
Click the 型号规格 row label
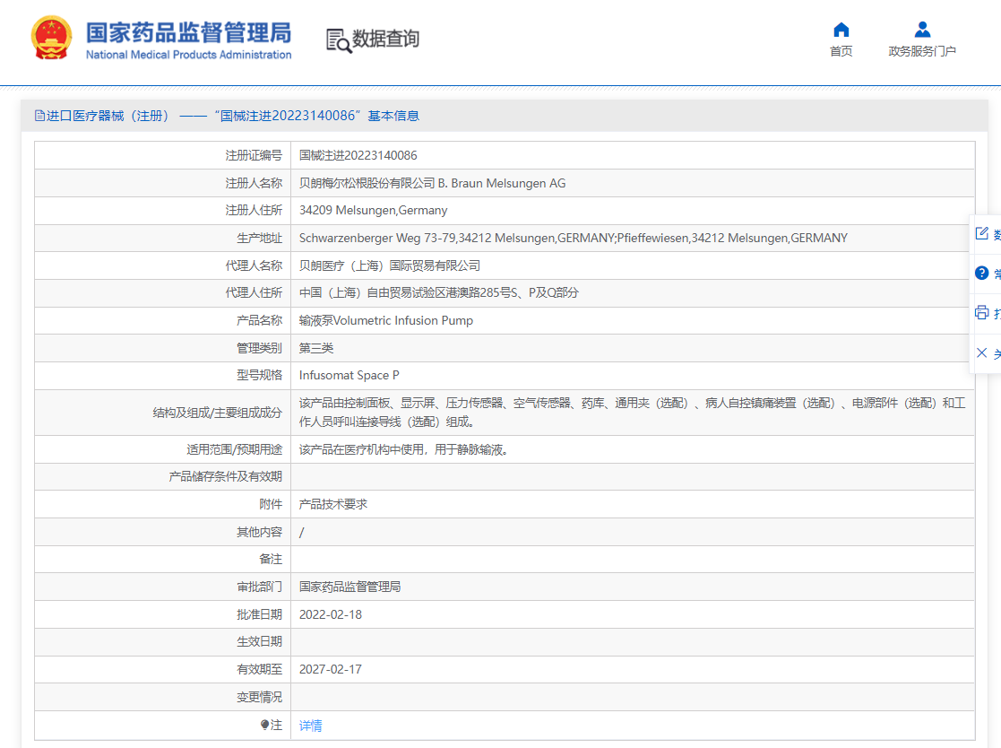259,375
